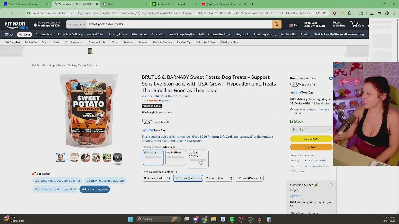Click the search box with sweet potato dog treats
This screenshot has height=224, width=399.
pos(180,24)
